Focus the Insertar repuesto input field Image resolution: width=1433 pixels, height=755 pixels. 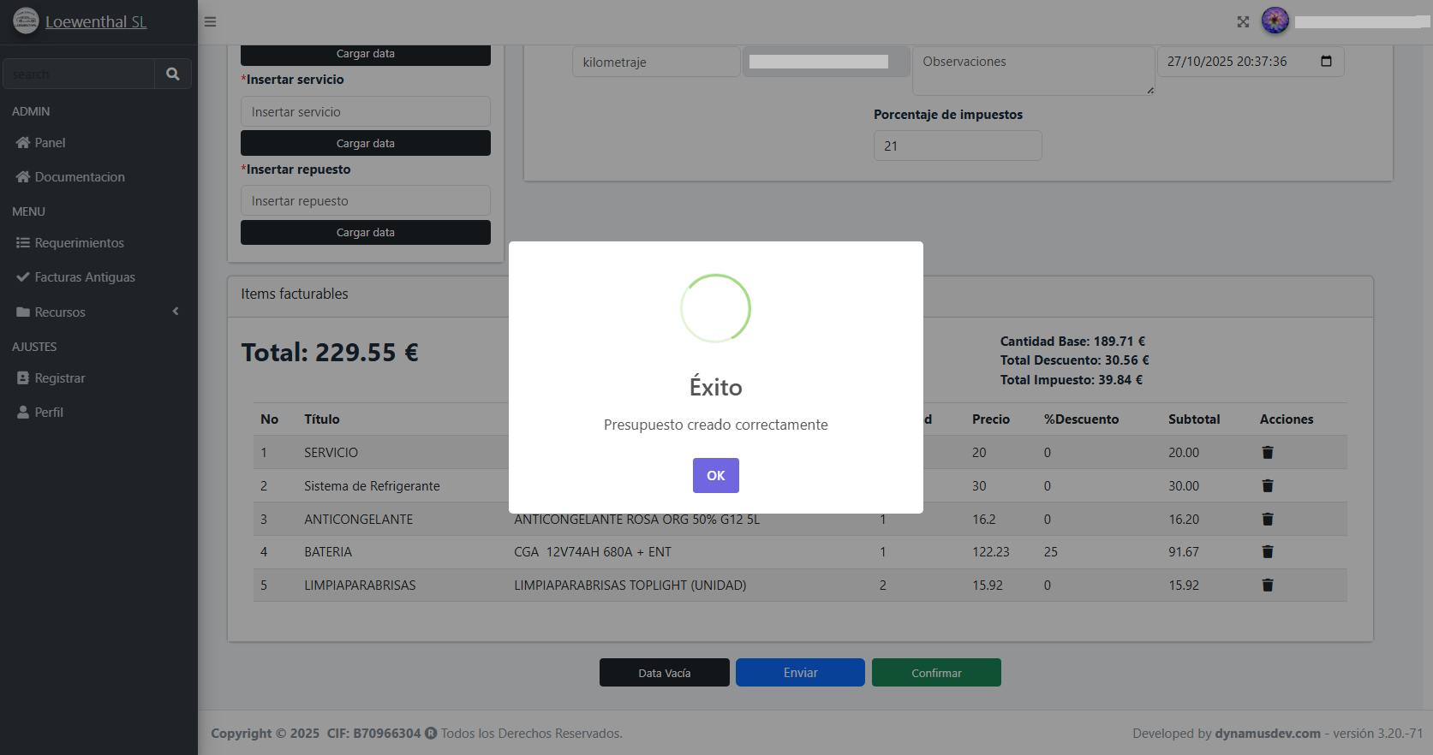point(365,201)
